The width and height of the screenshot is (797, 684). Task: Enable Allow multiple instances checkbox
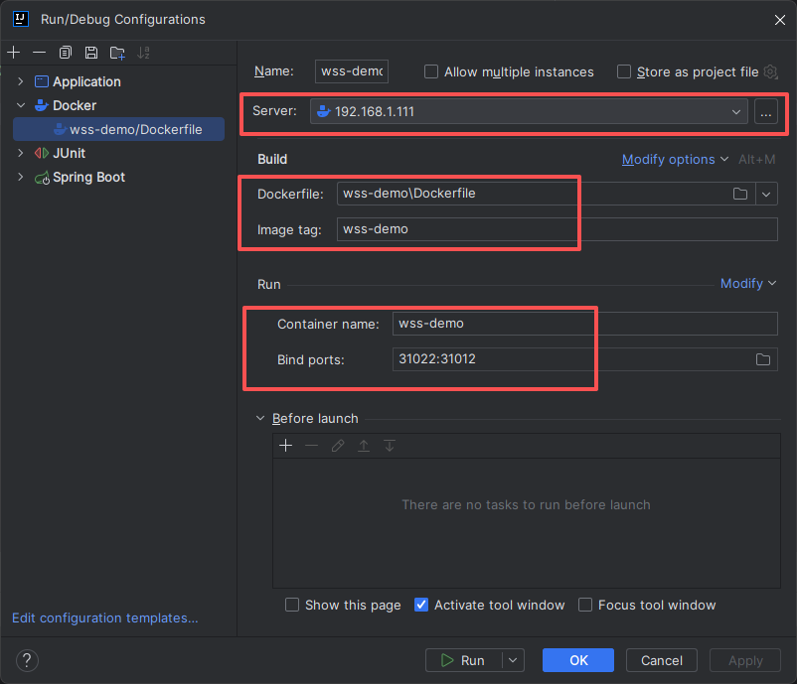click(x=431, y=71)
